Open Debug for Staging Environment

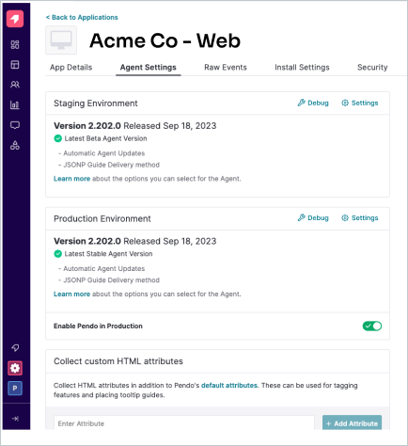[x=313, y=103]
